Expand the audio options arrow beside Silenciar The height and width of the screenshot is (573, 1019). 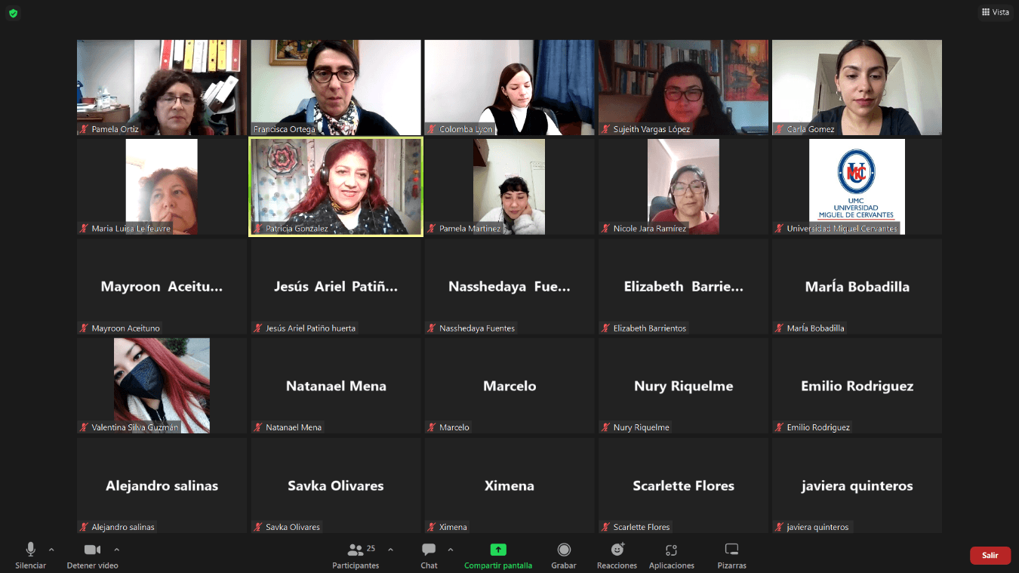pyautogui.click(x=51, y=550)
